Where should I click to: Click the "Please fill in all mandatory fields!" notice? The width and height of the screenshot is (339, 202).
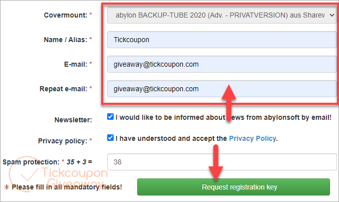point(67,187)
